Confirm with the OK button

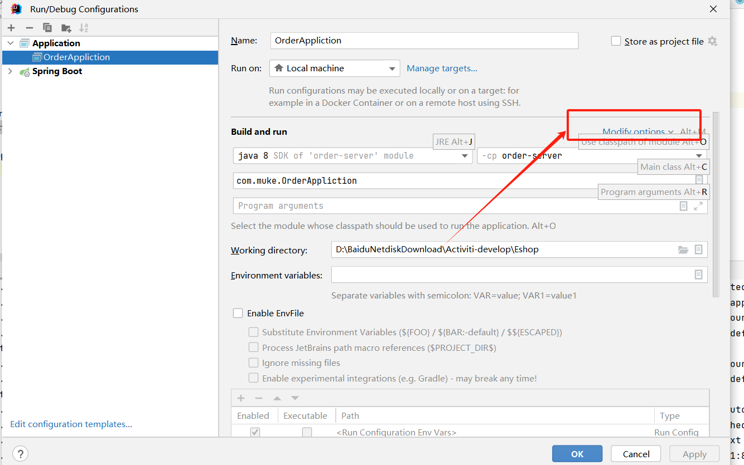point(577,454)
